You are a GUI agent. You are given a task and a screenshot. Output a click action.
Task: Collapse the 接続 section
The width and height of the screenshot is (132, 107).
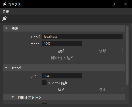click(x=6, y=28)
